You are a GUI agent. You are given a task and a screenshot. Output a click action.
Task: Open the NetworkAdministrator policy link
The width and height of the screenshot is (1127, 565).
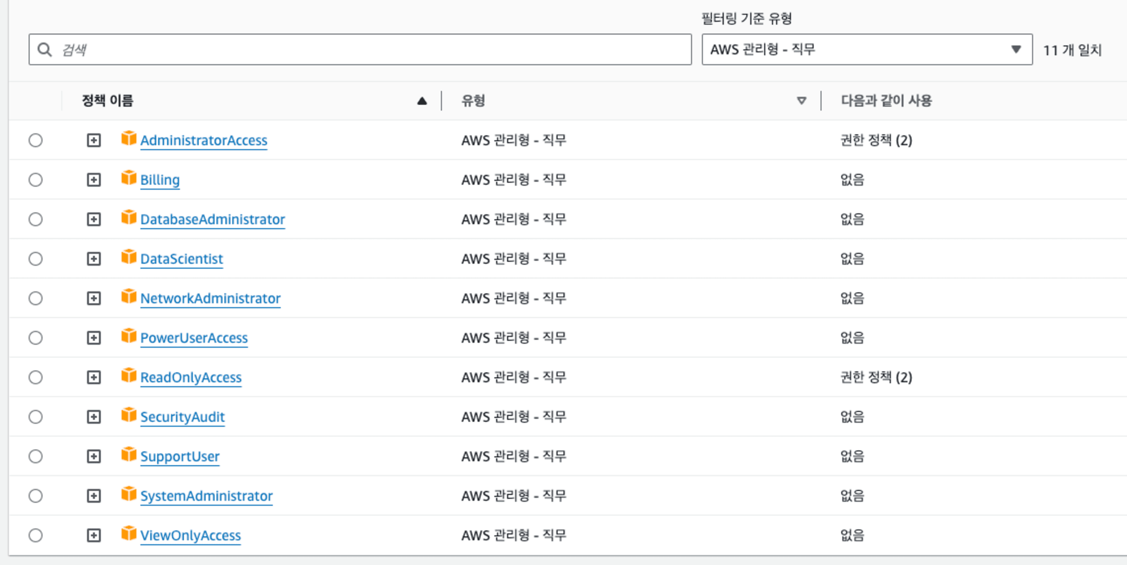(210, 298)
